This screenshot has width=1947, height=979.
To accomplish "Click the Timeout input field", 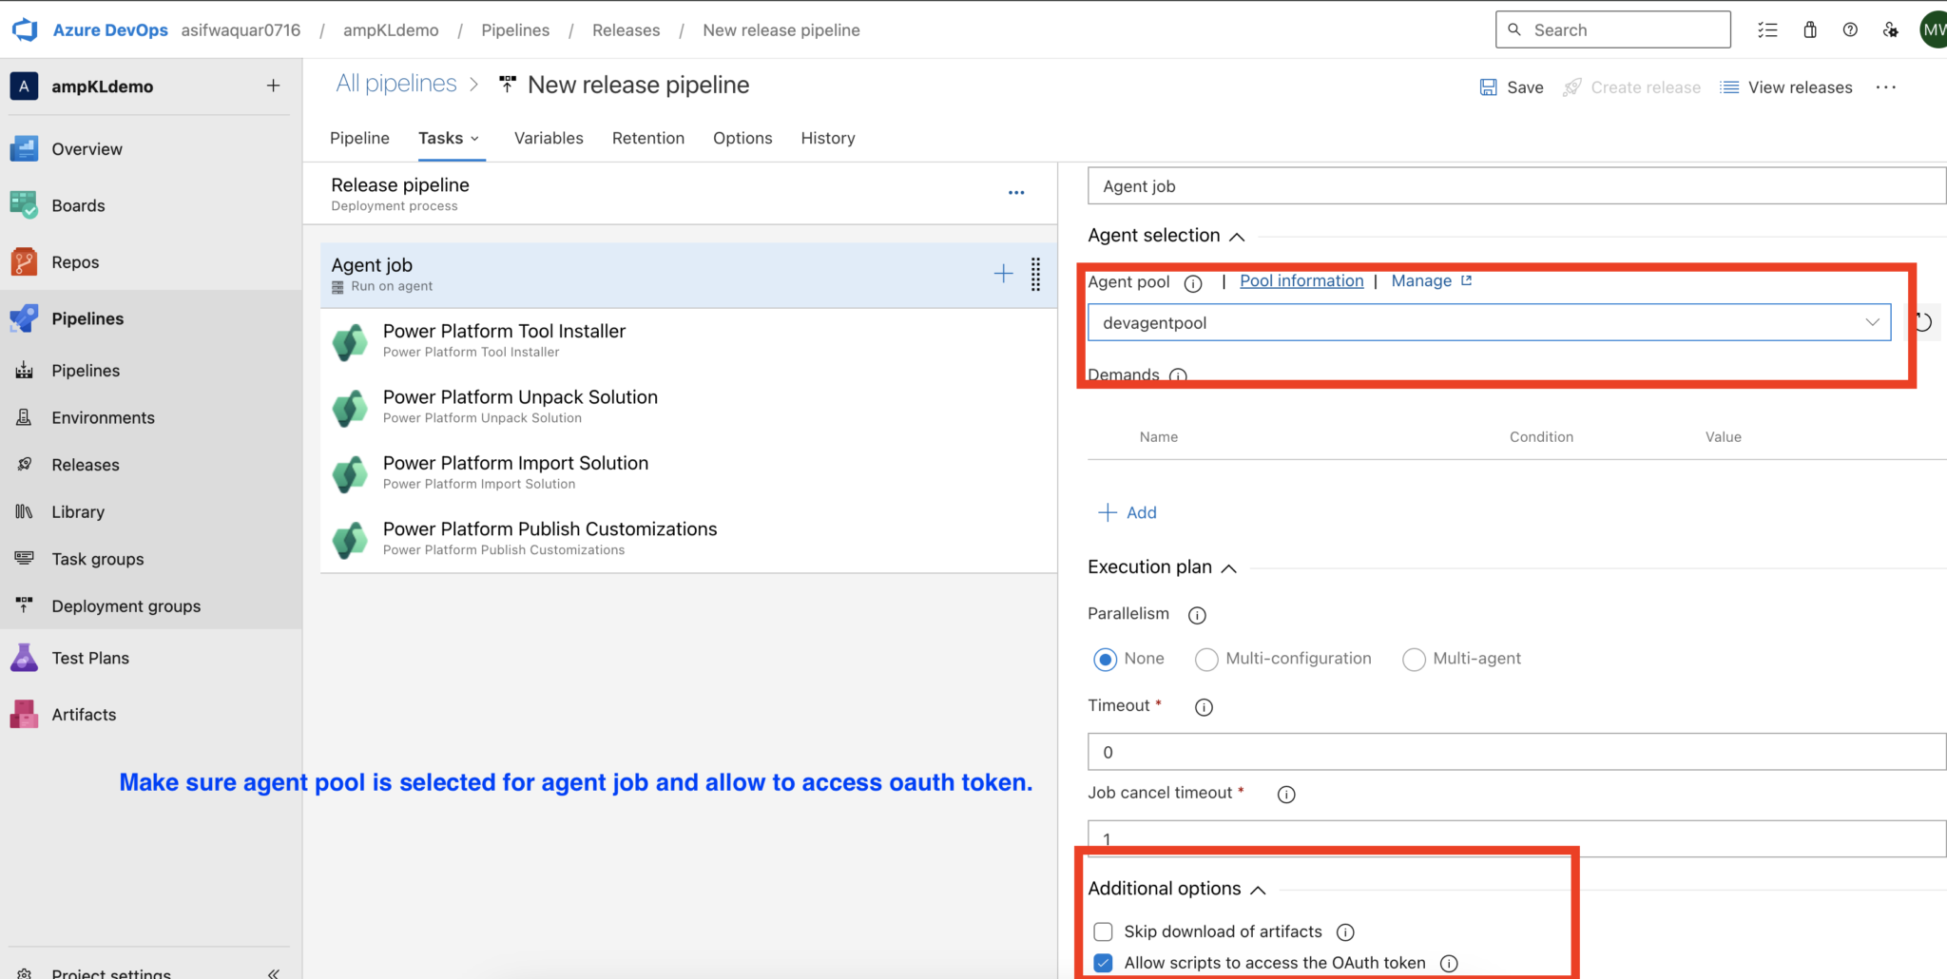I will tap(1516, 752).
